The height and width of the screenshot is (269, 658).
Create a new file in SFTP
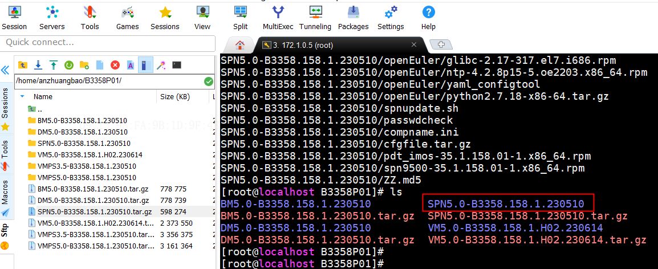coord(99,65)
